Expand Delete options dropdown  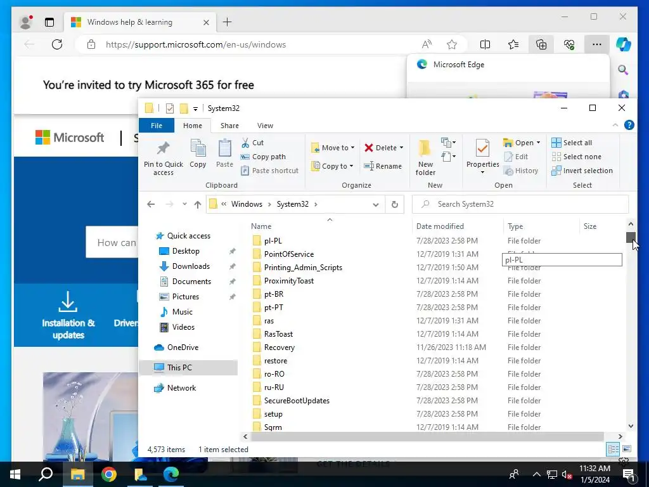click(401, 148)
